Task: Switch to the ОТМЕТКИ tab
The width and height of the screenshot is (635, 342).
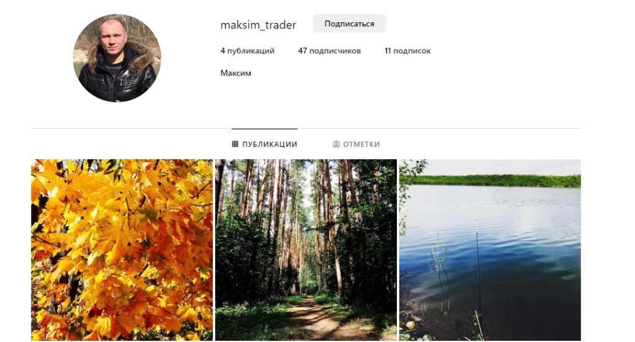Action: pos(357,144)
